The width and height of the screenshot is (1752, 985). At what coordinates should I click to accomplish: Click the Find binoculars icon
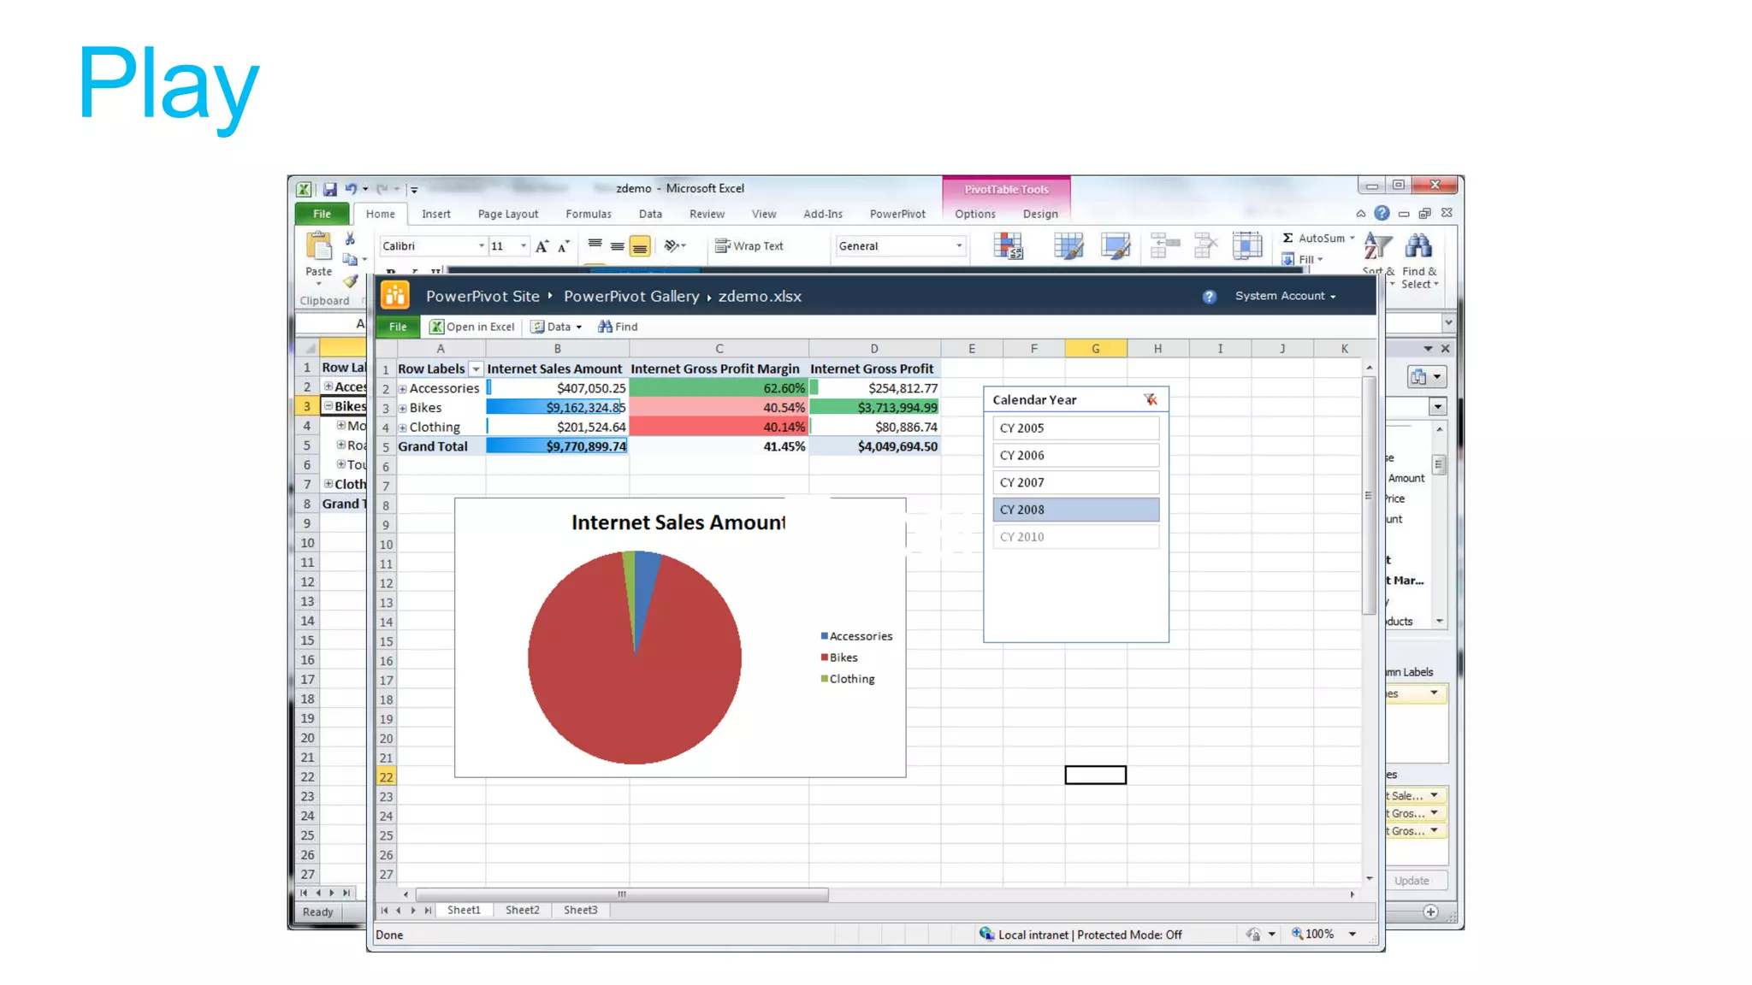coord(605,327)
